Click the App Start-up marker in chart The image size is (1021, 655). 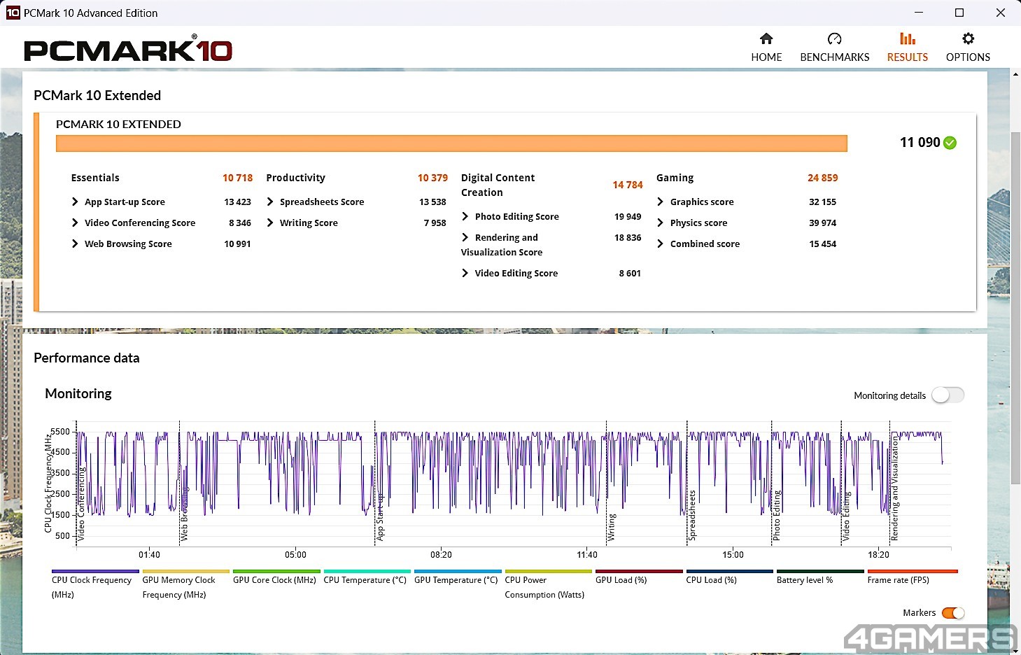coord(380,516)
